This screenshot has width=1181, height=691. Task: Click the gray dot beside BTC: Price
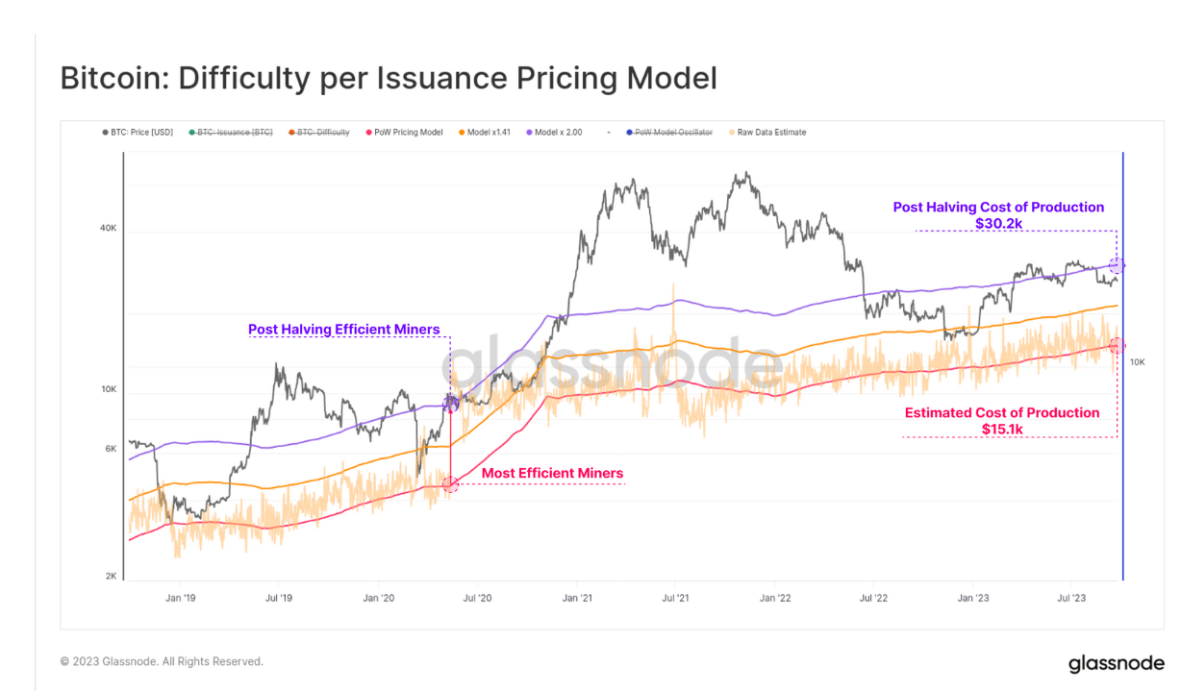[x=105, y=133]
